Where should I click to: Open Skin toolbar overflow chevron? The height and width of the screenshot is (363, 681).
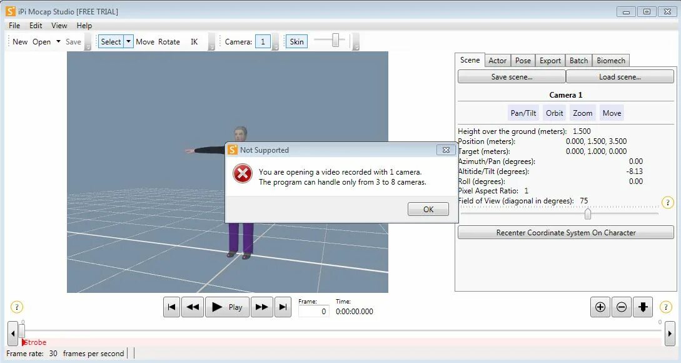point(356,42)
